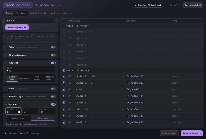Untick the A3 boom checkbox

(x=64, y=89)
